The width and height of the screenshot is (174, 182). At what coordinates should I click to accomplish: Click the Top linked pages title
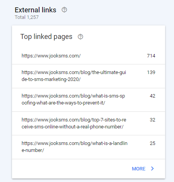coord(46,37)
